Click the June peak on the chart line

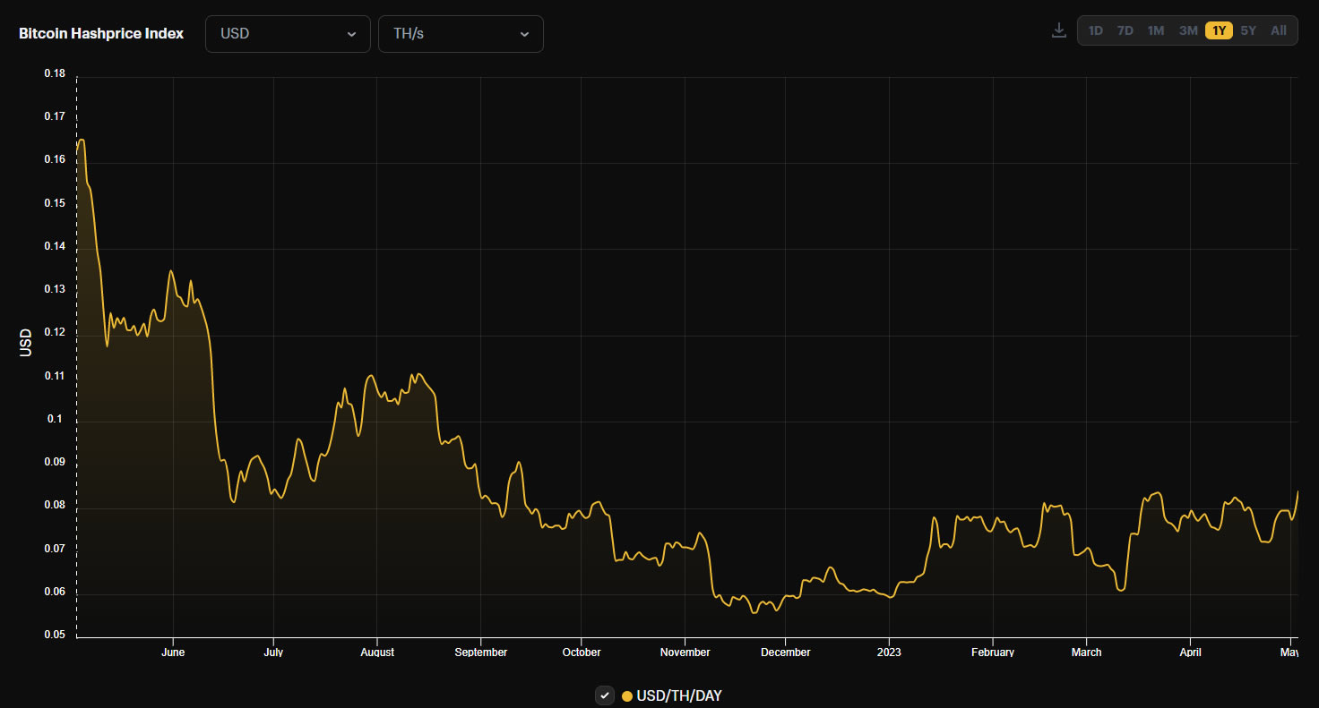tap(171, 271)
